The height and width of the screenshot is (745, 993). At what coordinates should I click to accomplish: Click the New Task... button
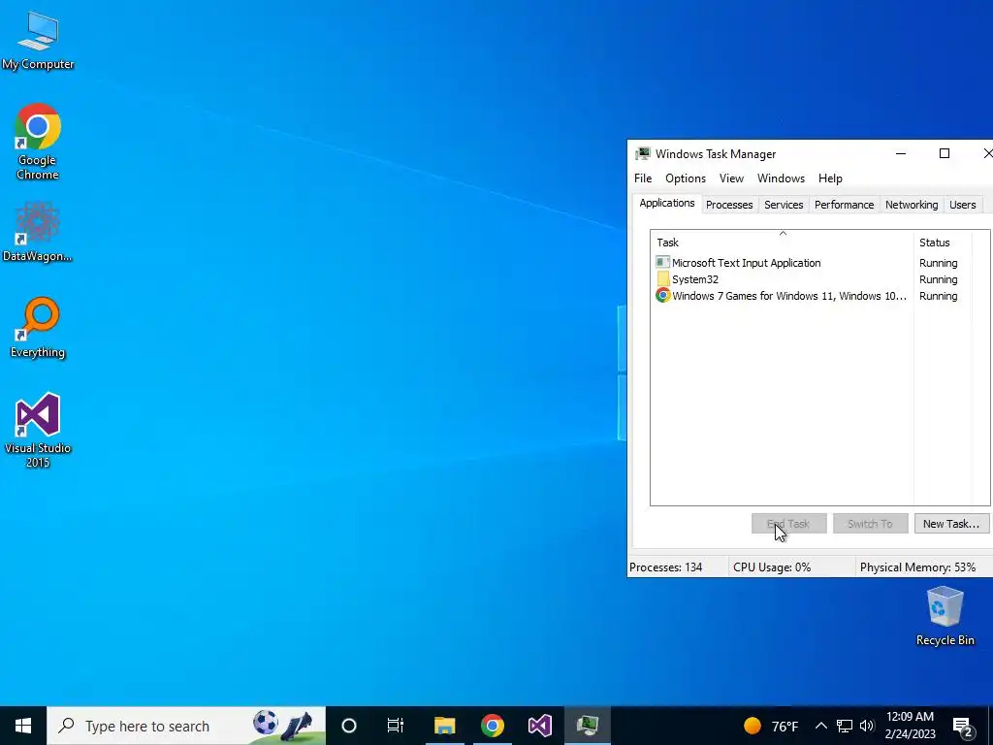point(951,523)
